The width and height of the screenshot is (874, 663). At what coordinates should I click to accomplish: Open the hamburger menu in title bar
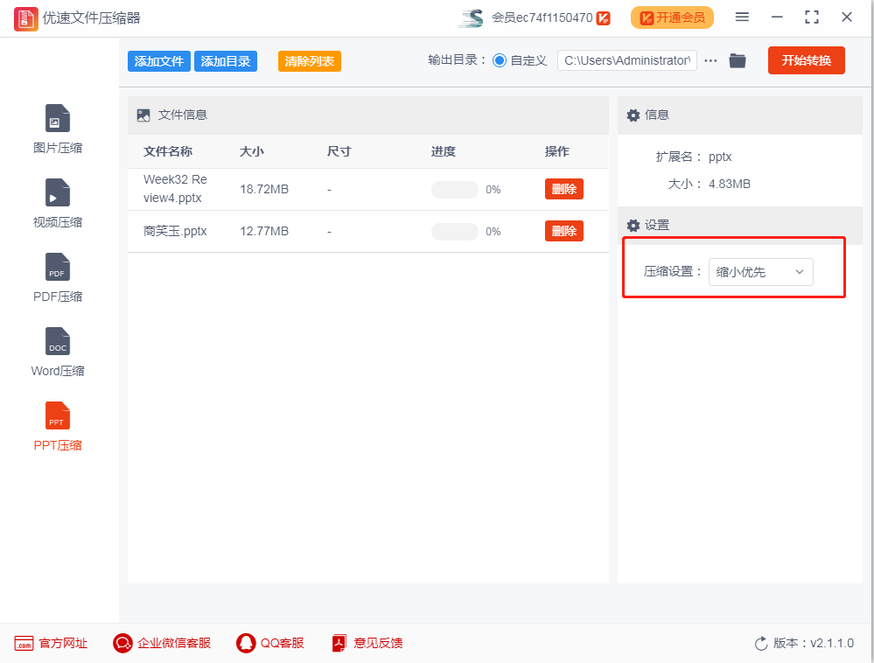click(742, 17)
